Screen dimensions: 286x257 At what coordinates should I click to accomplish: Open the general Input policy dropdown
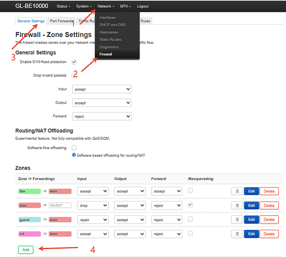(102, 89)
